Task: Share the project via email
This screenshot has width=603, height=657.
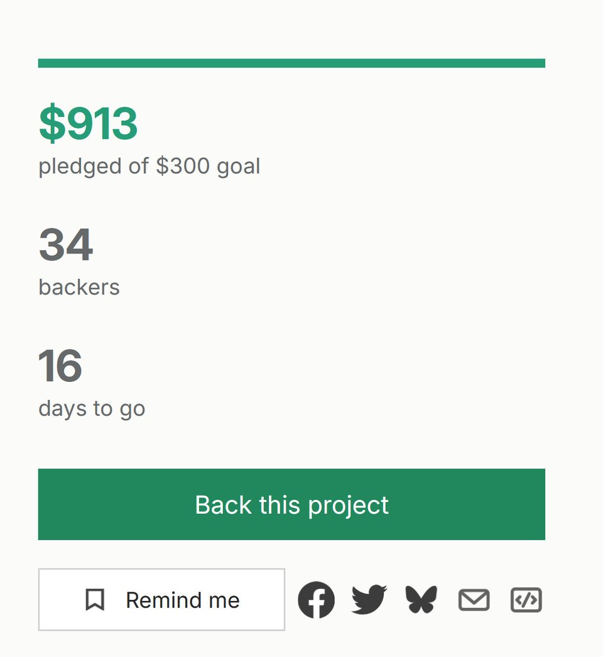Action: (474, 599)
